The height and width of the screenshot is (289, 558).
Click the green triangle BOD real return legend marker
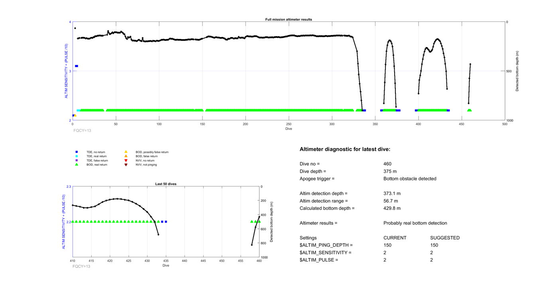[x=77, y=164]
